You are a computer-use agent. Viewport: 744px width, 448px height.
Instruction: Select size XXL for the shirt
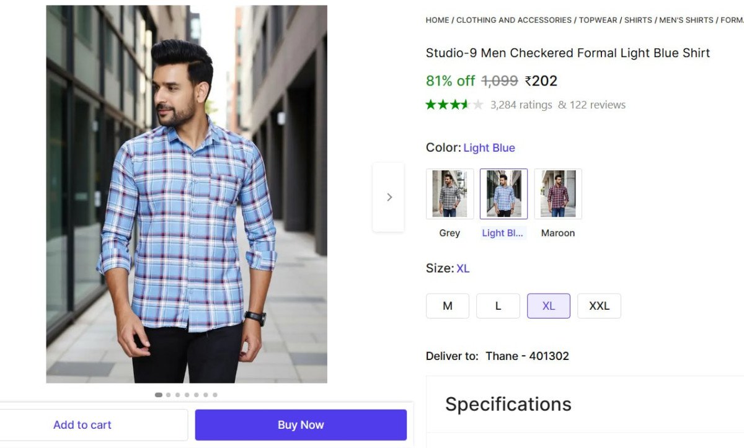599,305
